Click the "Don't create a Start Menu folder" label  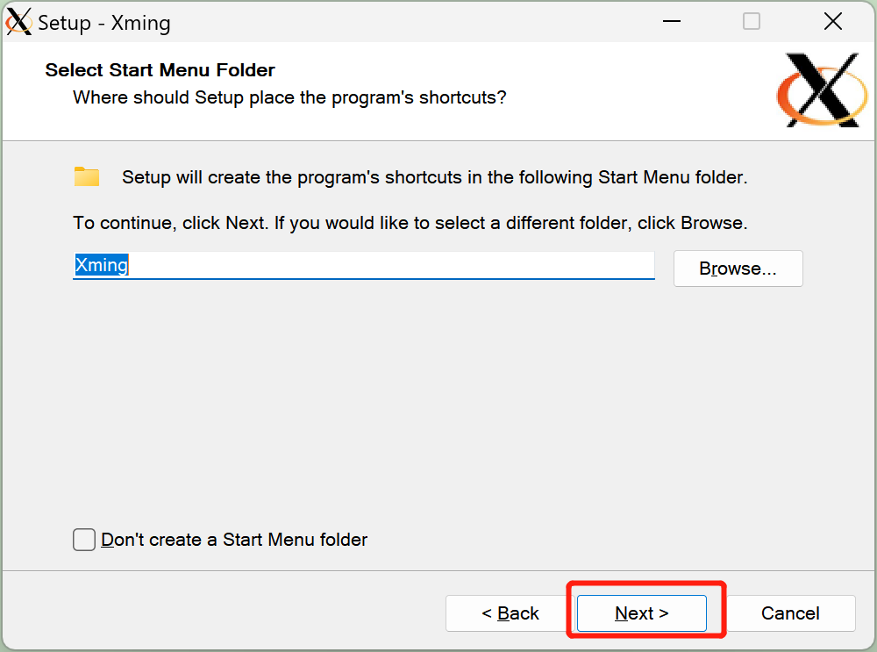[234, 540]
